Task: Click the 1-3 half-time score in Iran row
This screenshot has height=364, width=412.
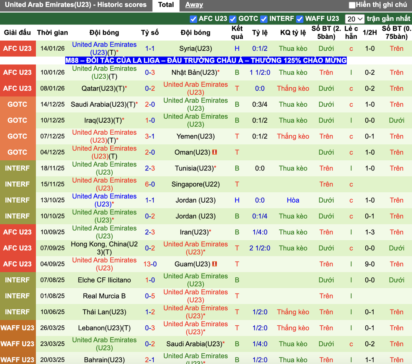Action: [x=370, y=232]
